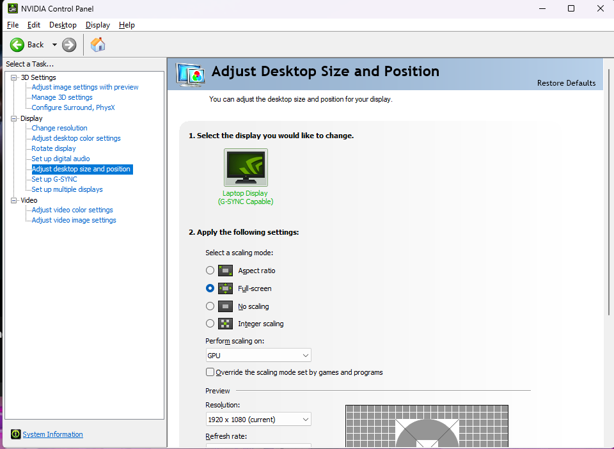Screen dimensions: 614x449
Task: Open the Resolution dropdown
Action: 258,419
